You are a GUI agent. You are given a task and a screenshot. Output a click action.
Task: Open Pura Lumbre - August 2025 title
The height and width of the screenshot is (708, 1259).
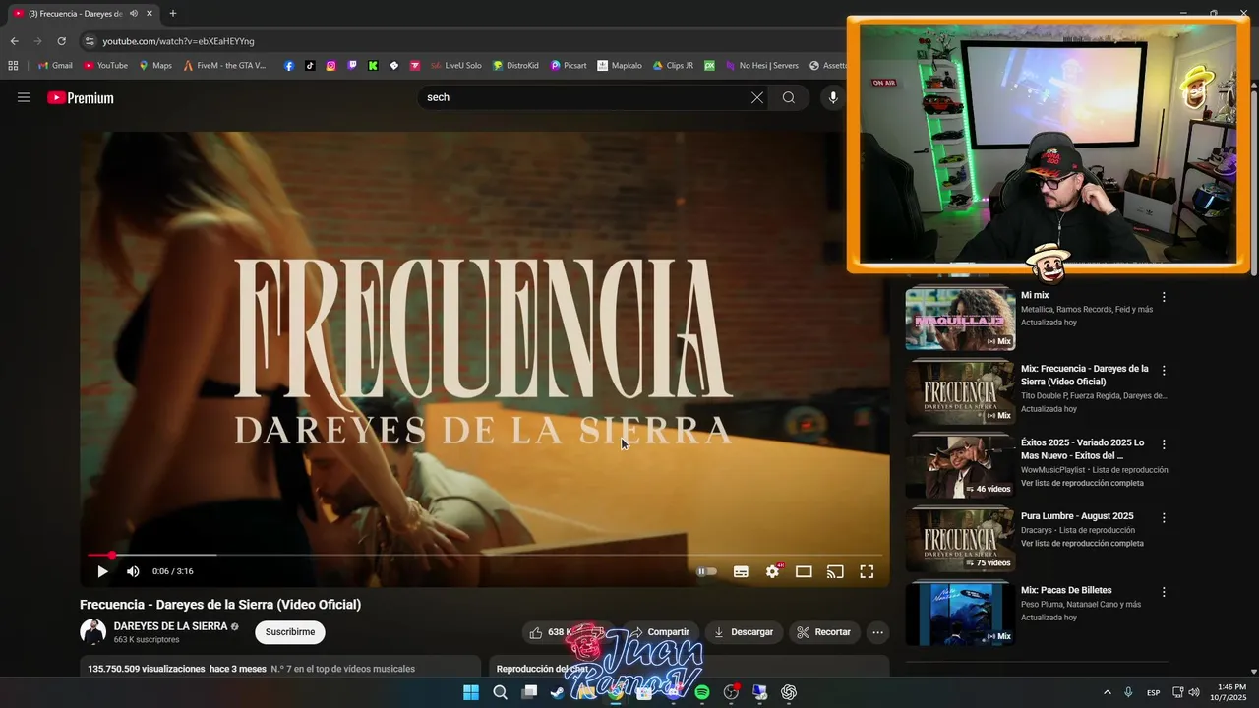1077,516
